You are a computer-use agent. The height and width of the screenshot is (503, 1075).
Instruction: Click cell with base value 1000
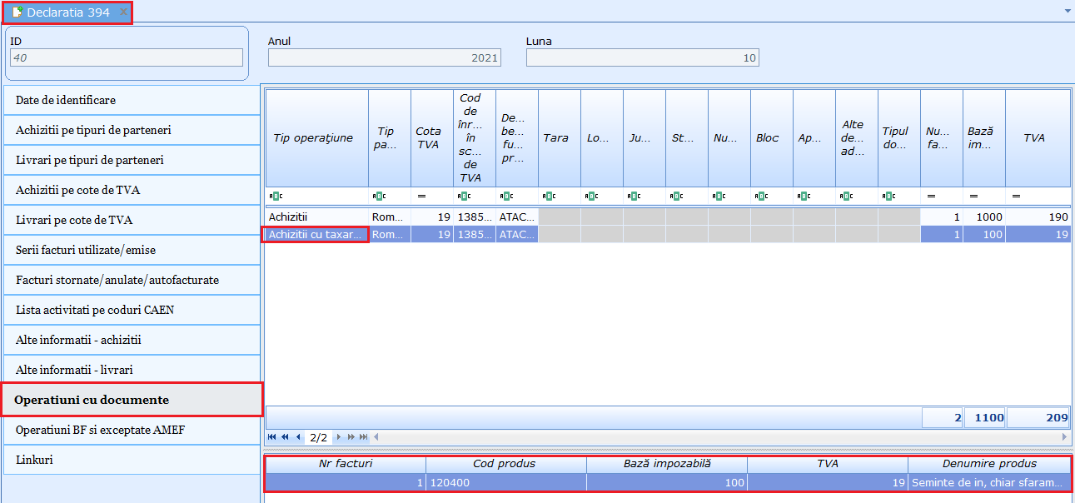click(x=984, y=217)
